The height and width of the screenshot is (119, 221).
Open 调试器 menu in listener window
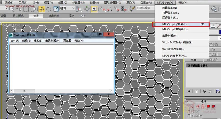67,41
